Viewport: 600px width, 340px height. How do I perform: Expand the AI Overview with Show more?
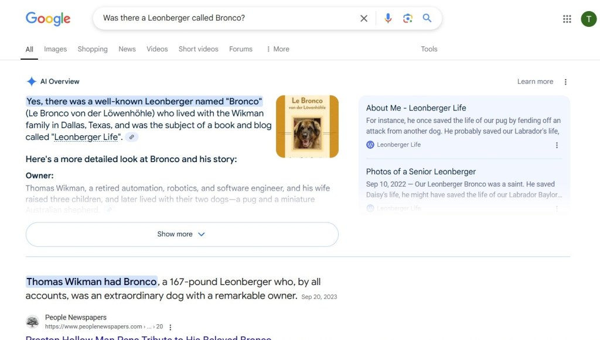(182, 233)
